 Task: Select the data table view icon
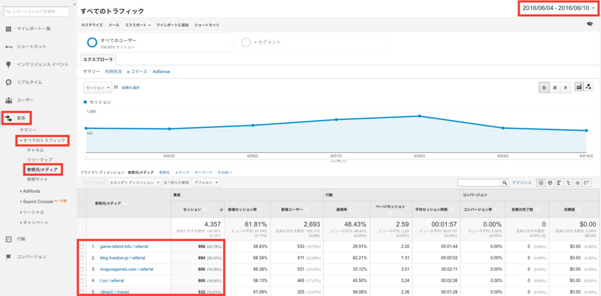coord(541,183)
